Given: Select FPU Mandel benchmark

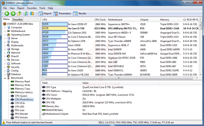Looking at the screenshot, I should (x=21, y=114).
